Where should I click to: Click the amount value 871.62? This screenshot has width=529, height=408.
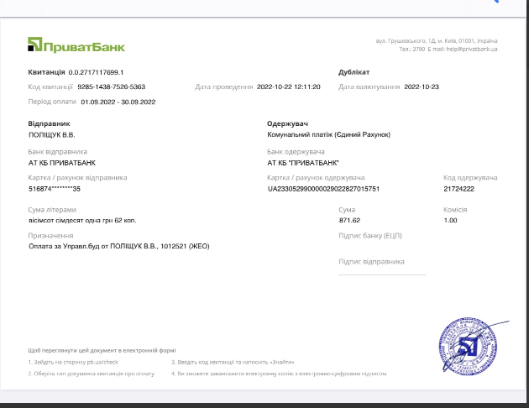[349, 220]
